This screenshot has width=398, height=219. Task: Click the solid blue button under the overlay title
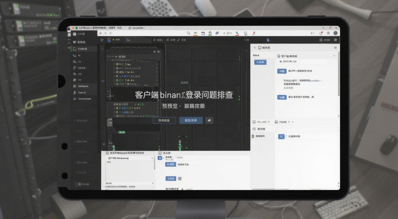(191, 120)
